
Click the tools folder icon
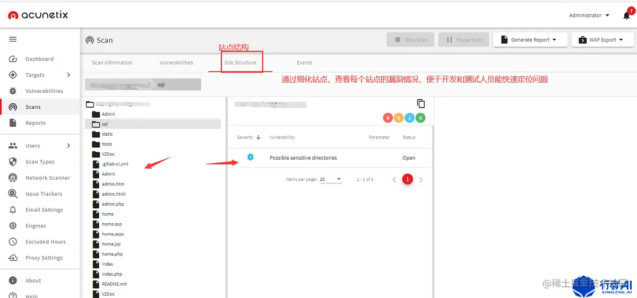96,144
